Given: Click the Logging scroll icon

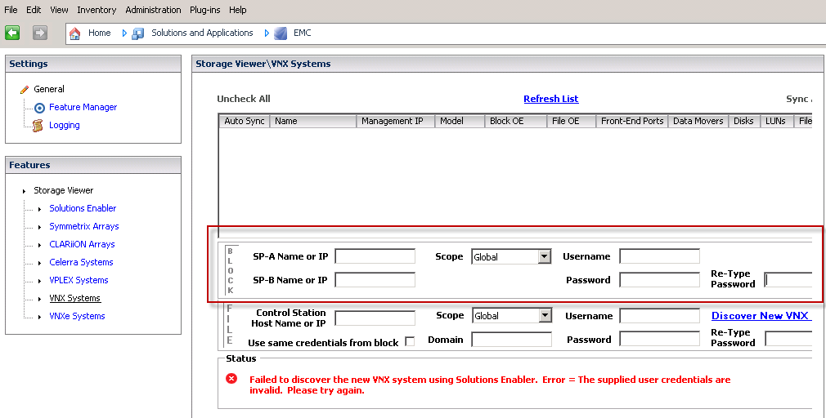Looking at the screenshot, I should (x=38, y=126).
